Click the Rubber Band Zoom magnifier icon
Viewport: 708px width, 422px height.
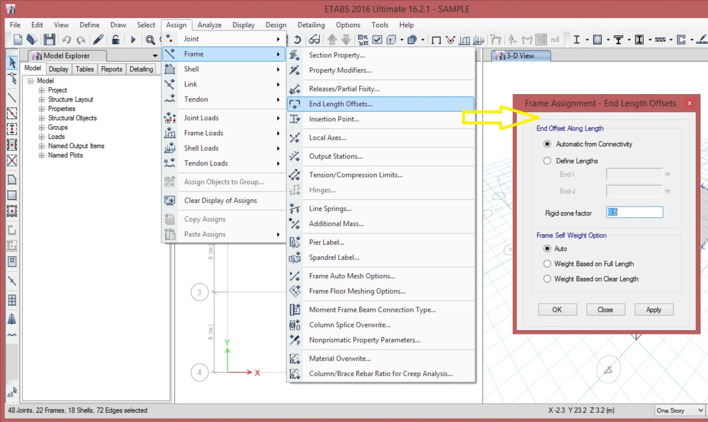click(x=150, y=40)
